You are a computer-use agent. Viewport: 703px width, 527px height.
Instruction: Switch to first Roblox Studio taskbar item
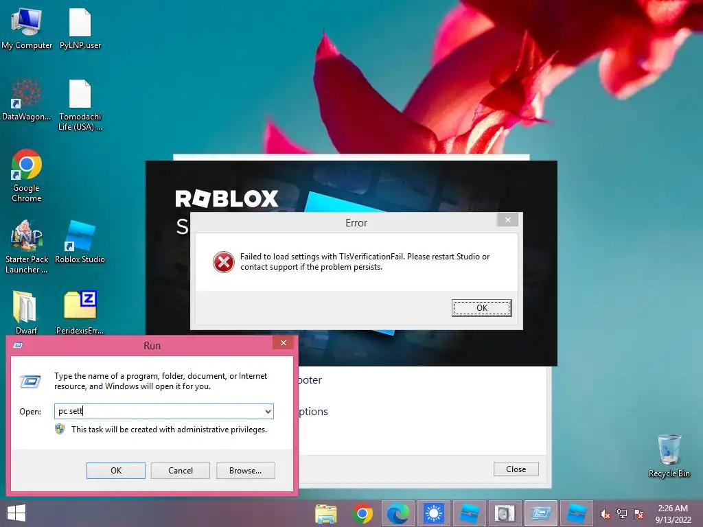point(469,513)
